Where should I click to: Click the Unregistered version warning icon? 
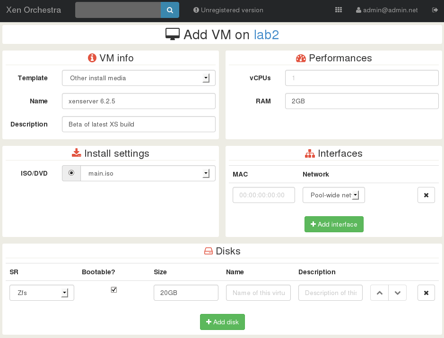pos(196,10)
